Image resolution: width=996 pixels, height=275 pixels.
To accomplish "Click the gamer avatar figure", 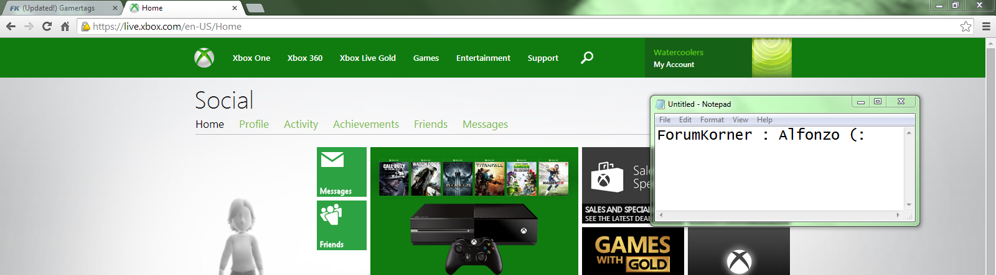I will click(x=242, y=237).
